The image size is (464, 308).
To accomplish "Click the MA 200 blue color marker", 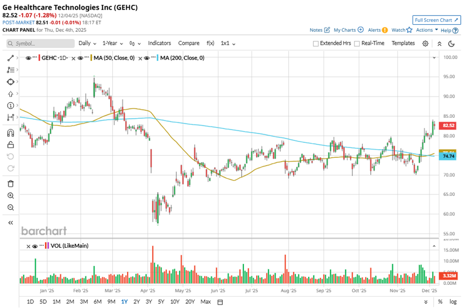I will tap(157, 58).
